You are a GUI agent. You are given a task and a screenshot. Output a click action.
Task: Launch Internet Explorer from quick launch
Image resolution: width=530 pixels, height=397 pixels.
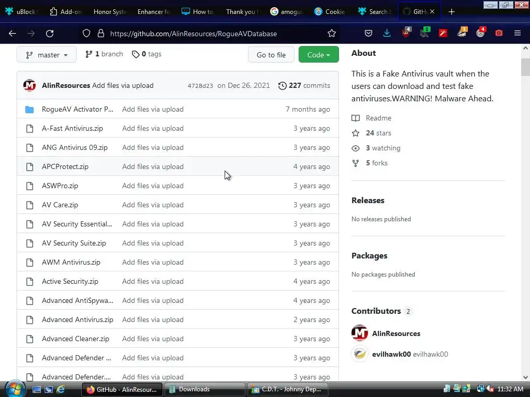[61, 389]
